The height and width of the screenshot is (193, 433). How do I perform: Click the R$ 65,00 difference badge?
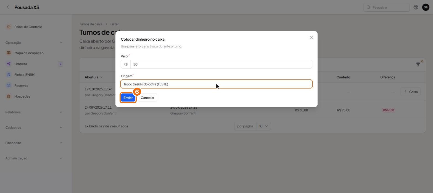(x=389, y=110)
